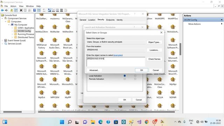Click the Object Types... button
The width and height of the screenshot is (224, 126).
click(x=154, y=42)
